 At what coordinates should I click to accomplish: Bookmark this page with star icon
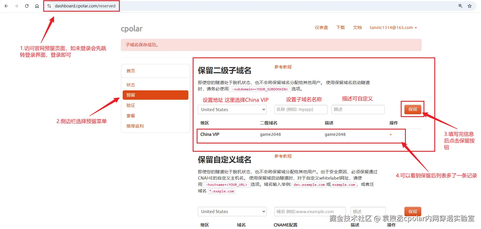tap(470, 6)
